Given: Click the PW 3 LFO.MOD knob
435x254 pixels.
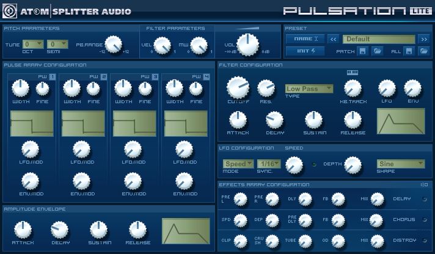Looking at the screenshot, I should pyautogui.click(x=133, y=149).
